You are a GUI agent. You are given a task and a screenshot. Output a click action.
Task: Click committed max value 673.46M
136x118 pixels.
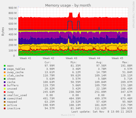tap(126, 99)
